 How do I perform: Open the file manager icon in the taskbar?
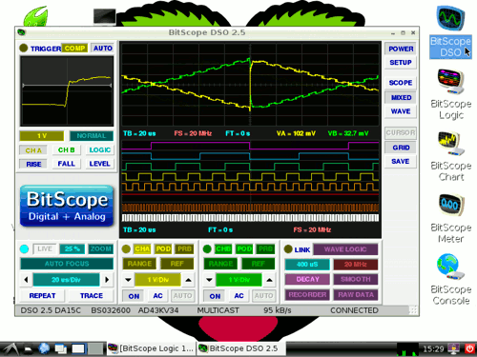(29, 348)
